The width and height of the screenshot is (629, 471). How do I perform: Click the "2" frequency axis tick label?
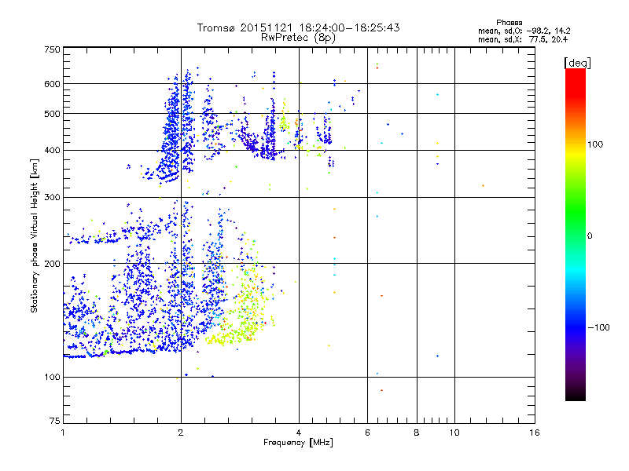click(x=181, y=433)
